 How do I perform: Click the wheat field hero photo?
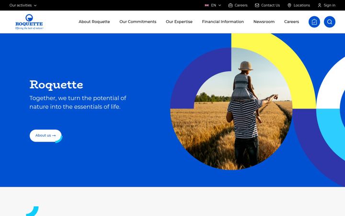231,109
